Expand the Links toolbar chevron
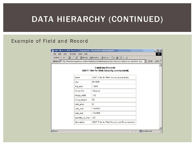195x146 pixels. (161, 61)
